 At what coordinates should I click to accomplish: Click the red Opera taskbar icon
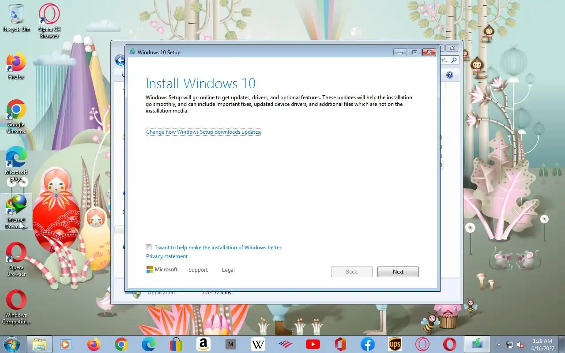click(x=449, y=344)
